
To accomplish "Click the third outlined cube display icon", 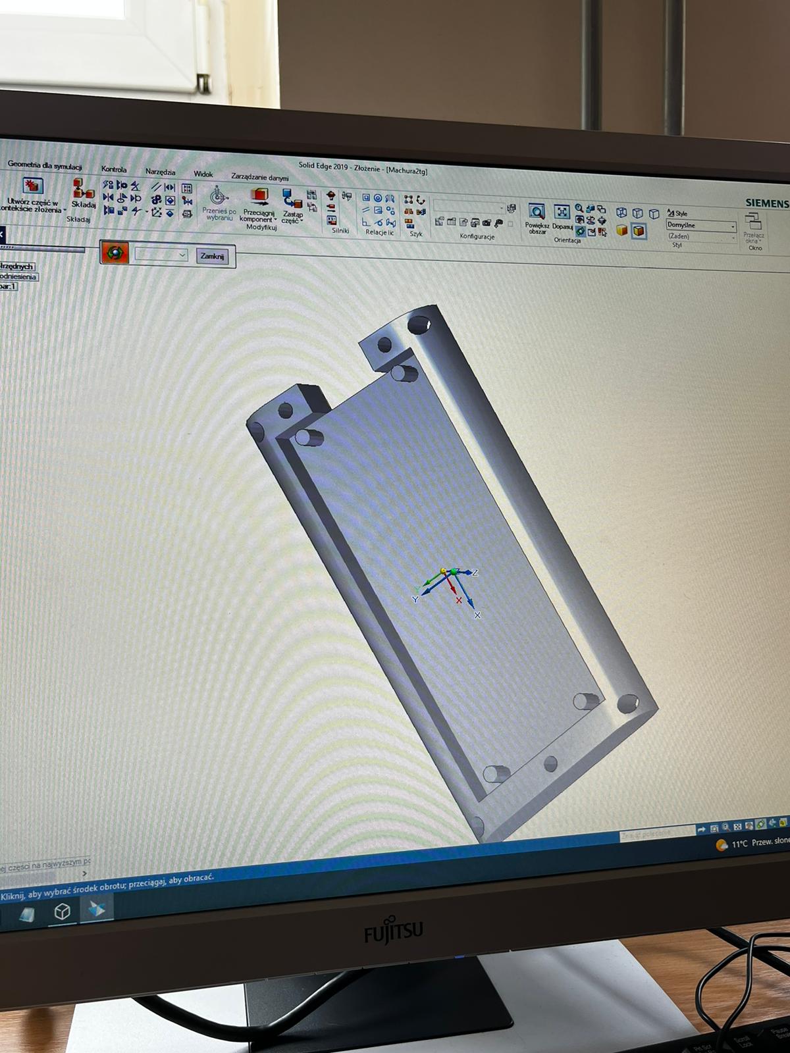I will [x=654, y=214].
